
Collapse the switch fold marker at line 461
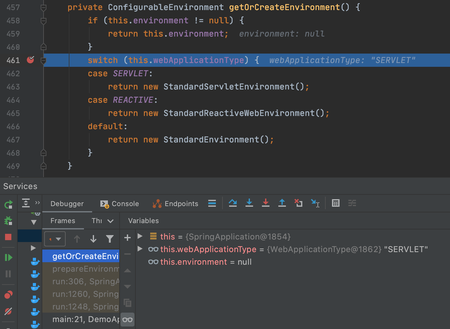(44, 61)
